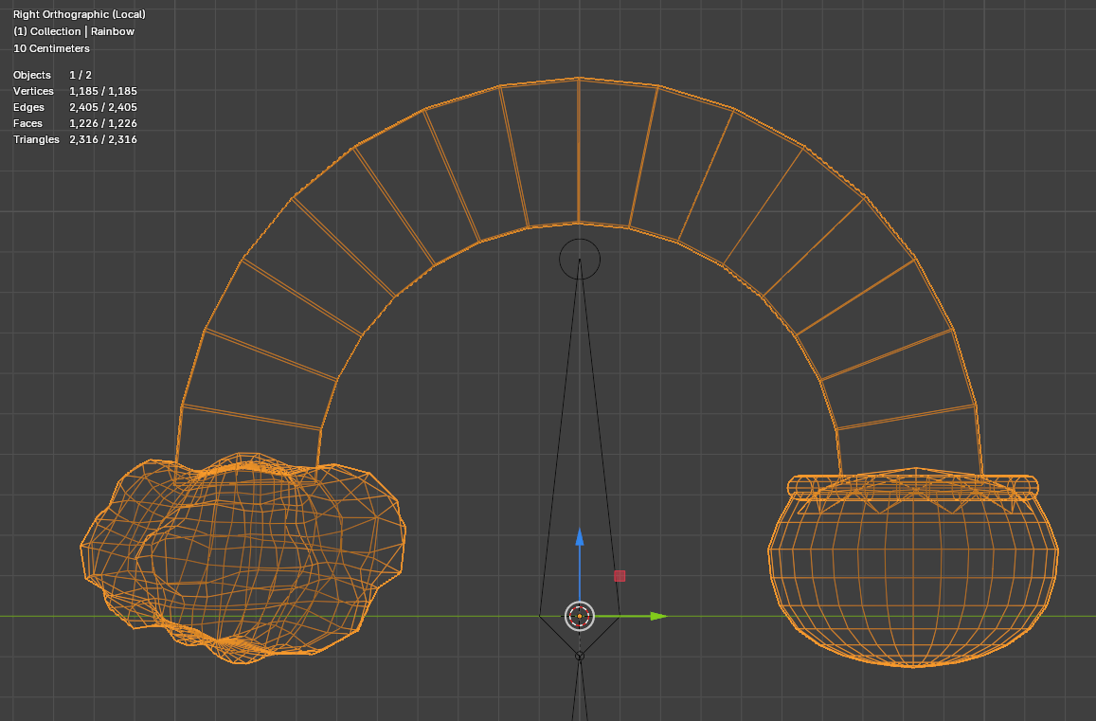Image resolution: width=1096 pixels, height=721 pixels.
Task: Click the blue Z-axis gizmo arrow
Action: [x=580, y=539]
